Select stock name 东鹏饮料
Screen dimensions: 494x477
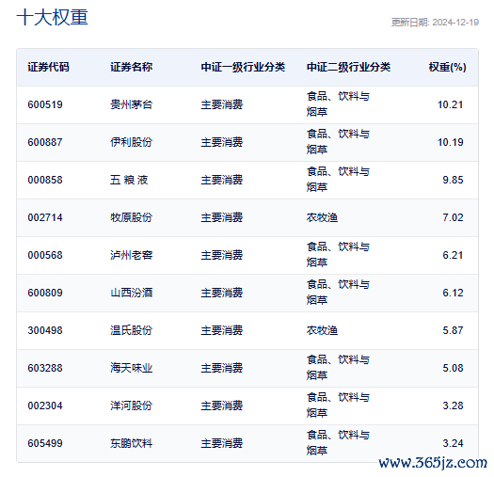[132, 443]
